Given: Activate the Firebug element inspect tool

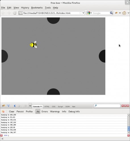Looking at the screenshot, I should [x=8, y=106].
